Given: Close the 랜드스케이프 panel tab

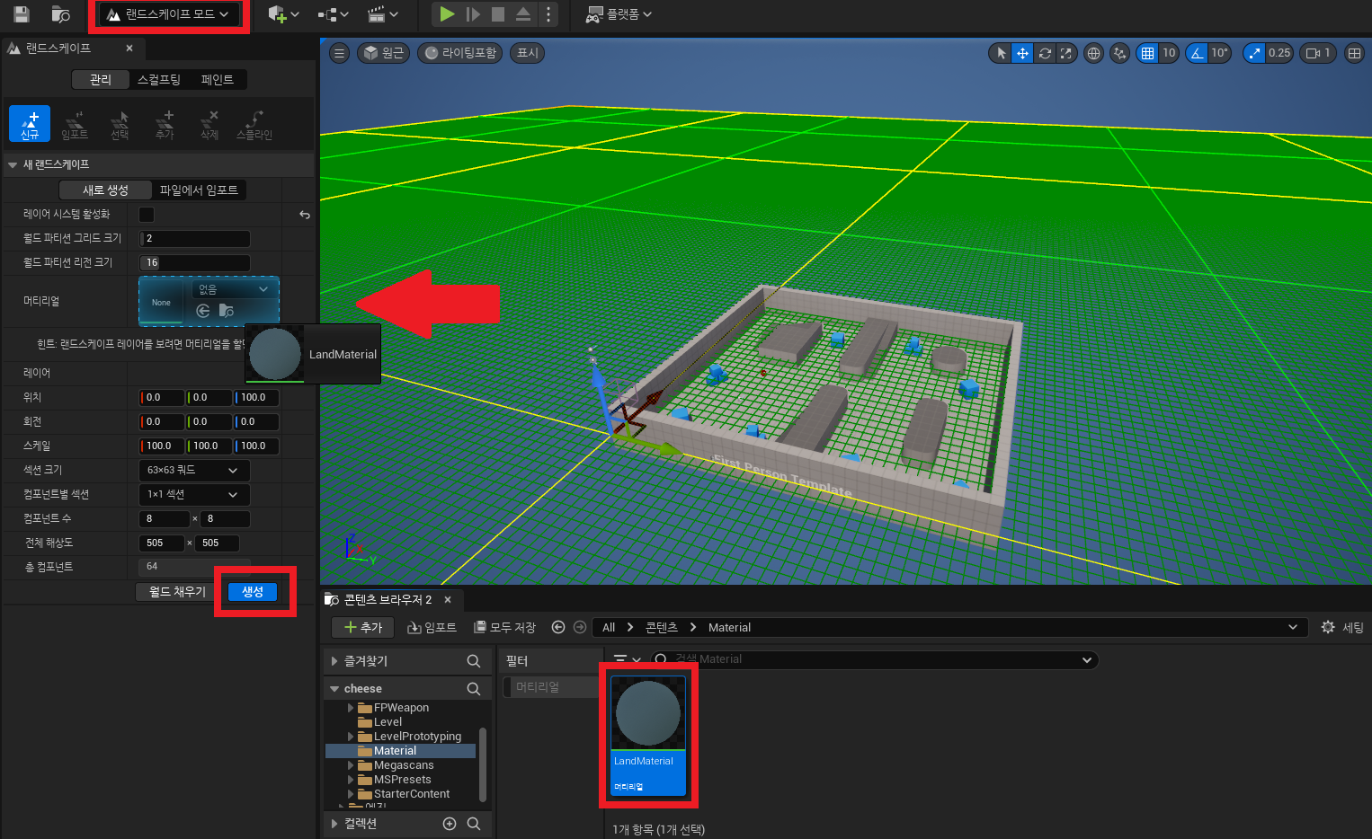Looking at the screenshot, I should click(129, 49).
